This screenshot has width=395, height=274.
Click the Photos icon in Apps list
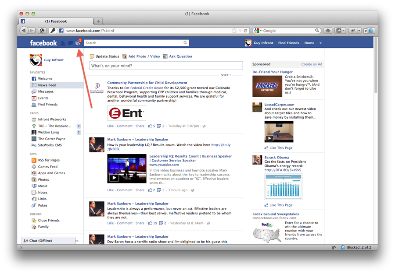pyautogui.click(x=34, y=179)
